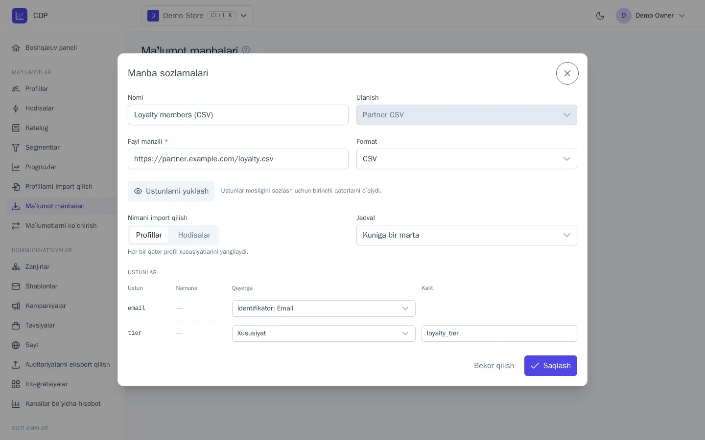Open Demo Owner user menu

(651, 16)
